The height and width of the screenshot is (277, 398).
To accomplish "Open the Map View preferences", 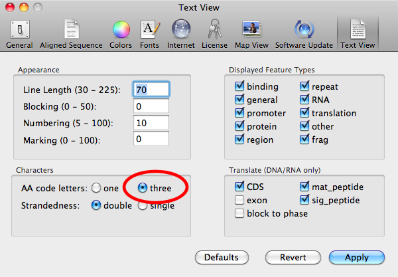I will click(251, 33).
